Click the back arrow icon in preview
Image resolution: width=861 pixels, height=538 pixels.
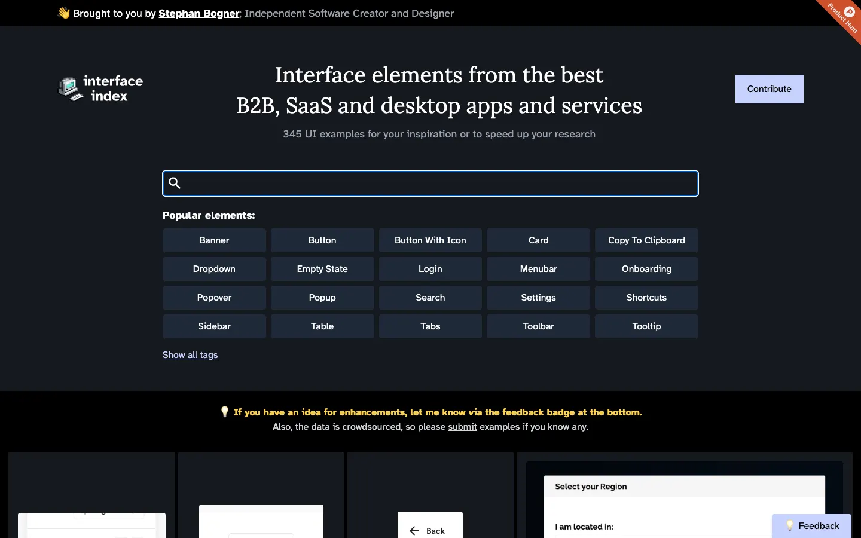click(x=414, y=531)
